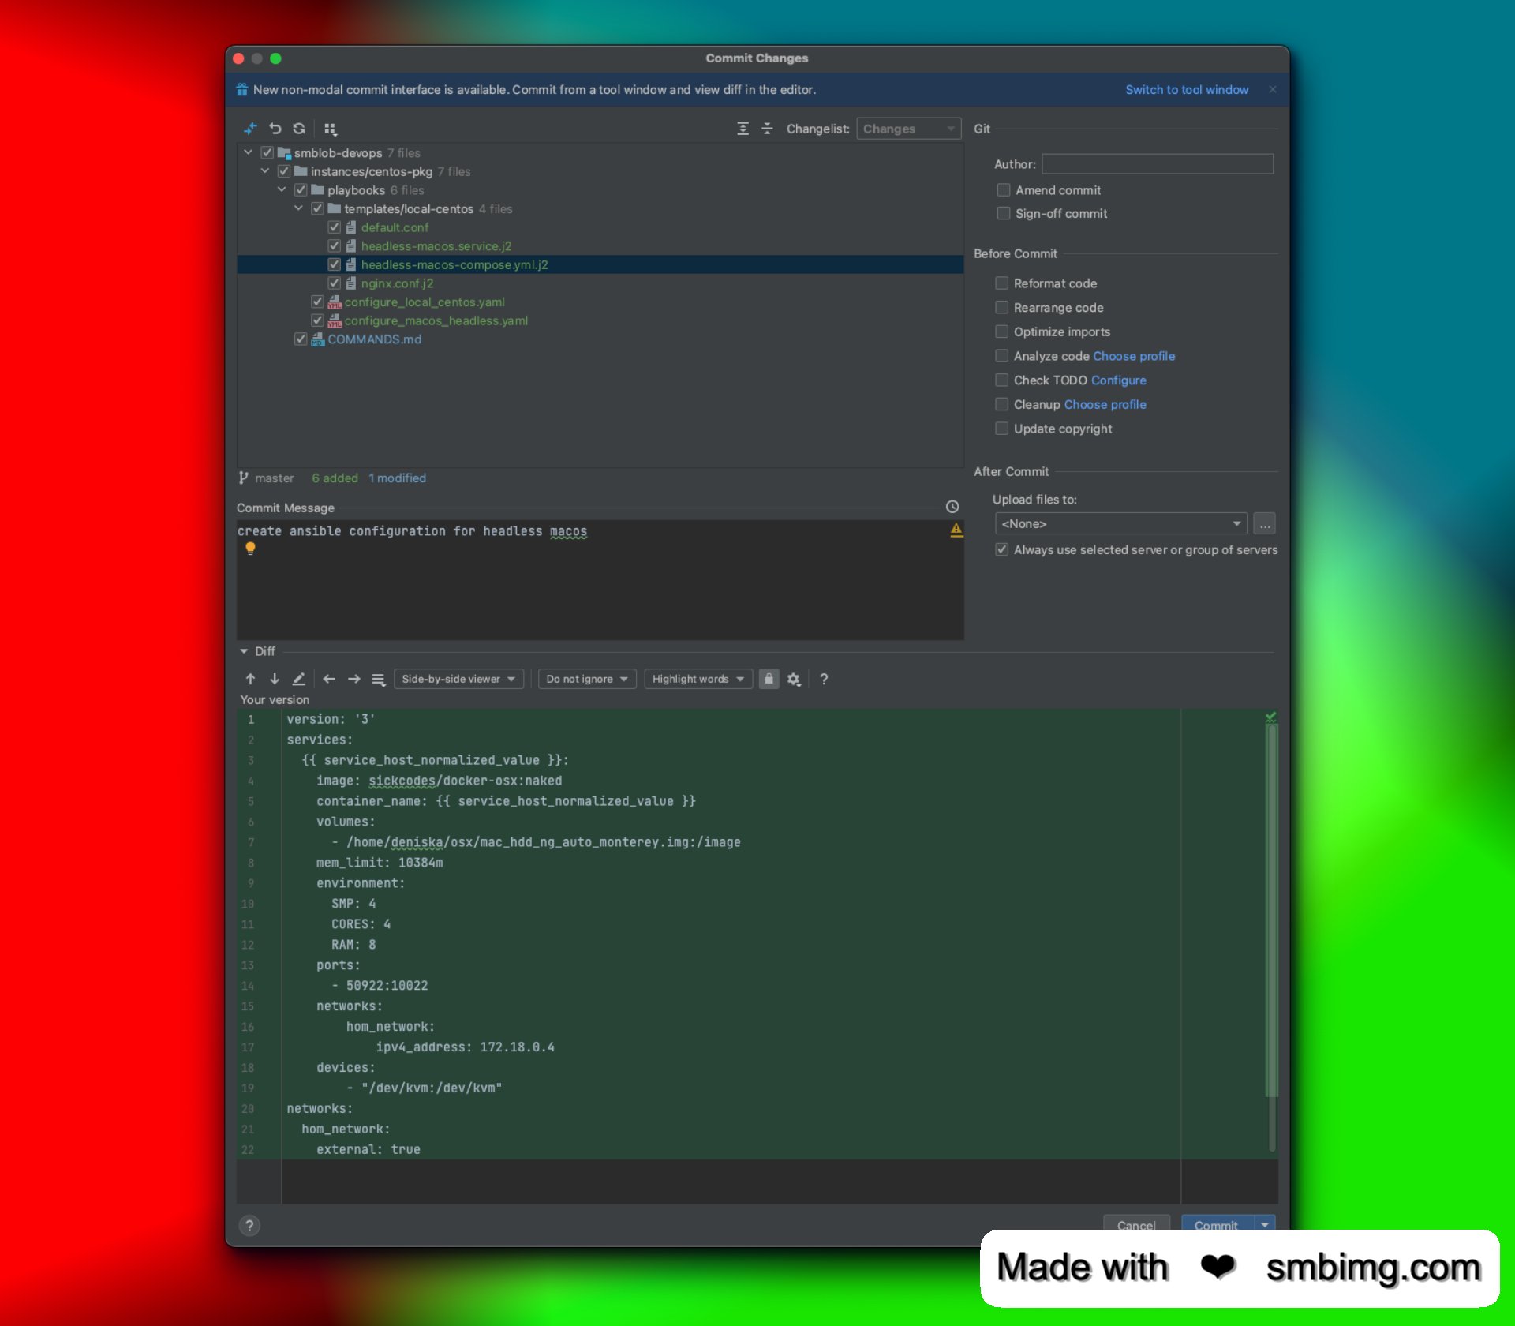
Task: Open Commit button dropdown arrow
Action: [x=1265, y=1225]
